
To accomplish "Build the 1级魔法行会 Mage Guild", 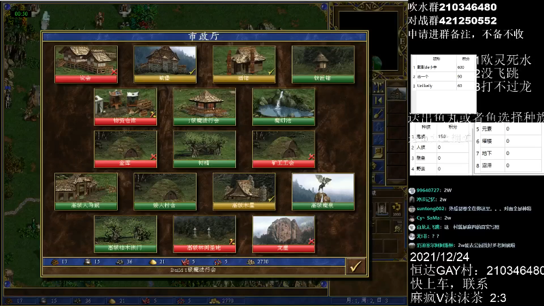I will (205, 107).
